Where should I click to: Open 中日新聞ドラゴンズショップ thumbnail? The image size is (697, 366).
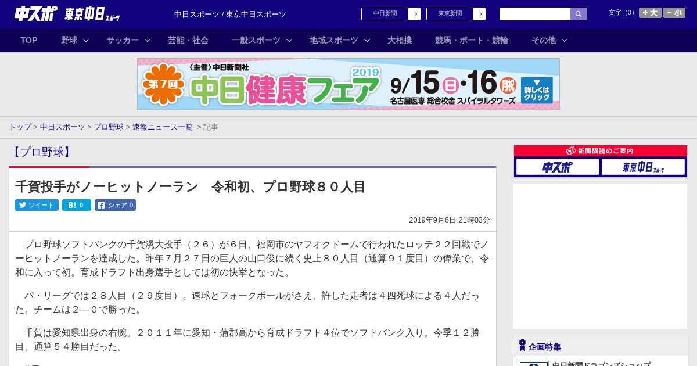(x=534, y=364)
